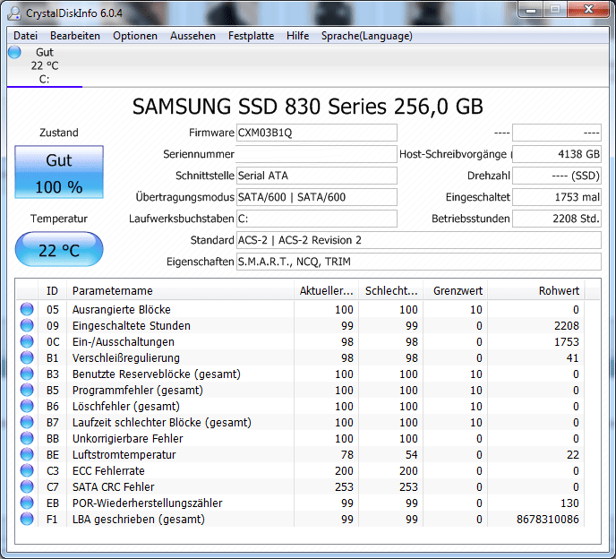The width and height of the screenshot is (616, 559).
Task: Click status orb for SATA CRC Fehler row
Action: coord(27,486)
